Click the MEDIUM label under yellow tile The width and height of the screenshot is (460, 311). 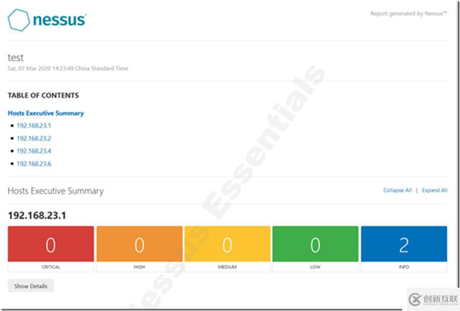pyautogui.click(x=228, y=267)
